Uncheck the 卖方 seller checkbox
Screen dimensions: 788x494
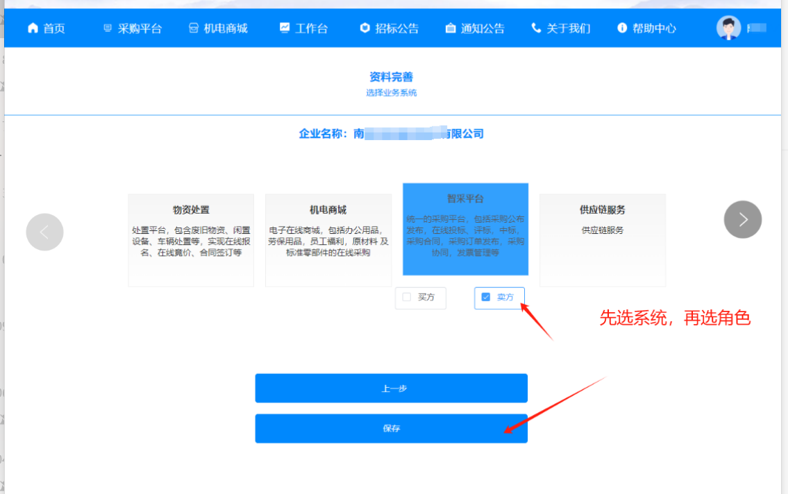[x=486, y=297]
